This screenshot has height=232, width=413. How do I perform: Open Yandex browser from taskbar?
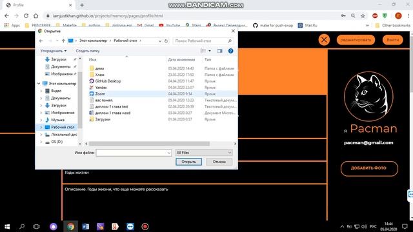click(115, 226)
